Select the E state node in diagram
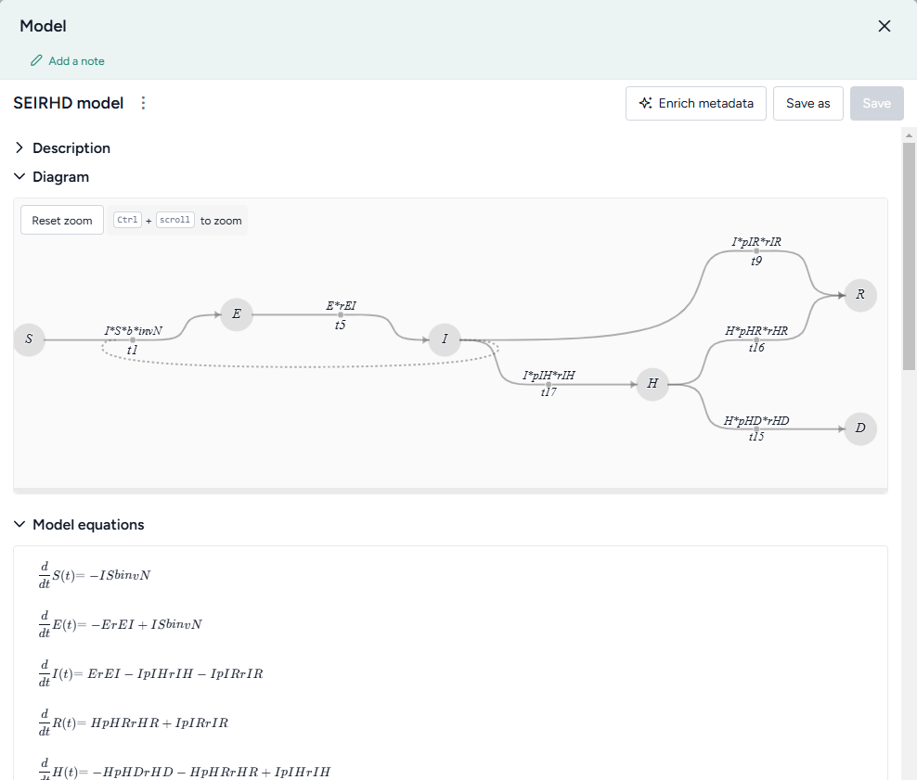This screenshot has width=917, height=780. point(237,314)
